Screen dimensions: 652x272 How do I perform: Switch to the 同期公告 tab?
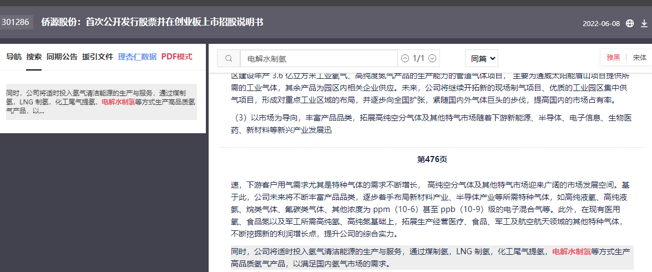(x=62, y=57)
